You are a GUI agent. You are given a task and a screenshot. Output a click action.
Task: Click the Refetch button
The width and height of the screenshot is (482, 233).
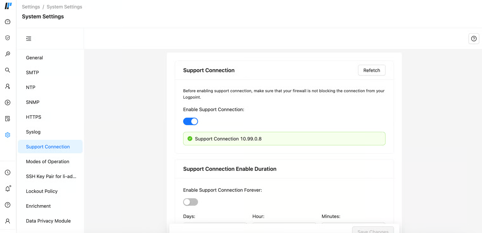[372, 70]
